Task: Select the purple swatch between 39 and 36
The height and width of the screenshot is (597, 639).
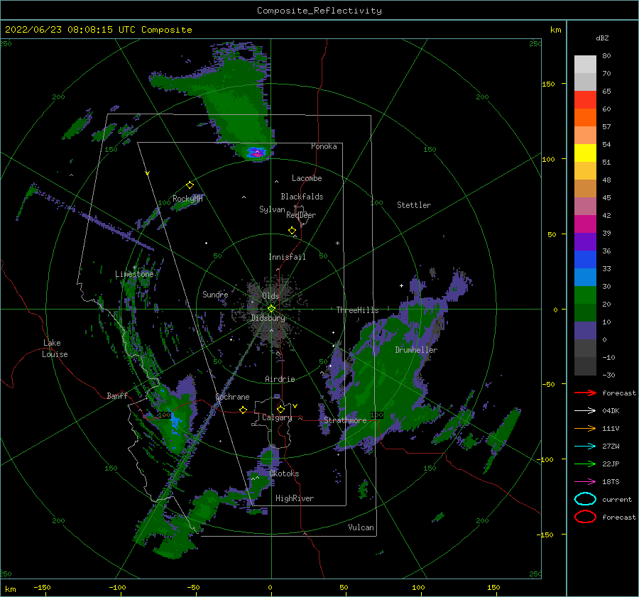Action: (x=585, y=242)
